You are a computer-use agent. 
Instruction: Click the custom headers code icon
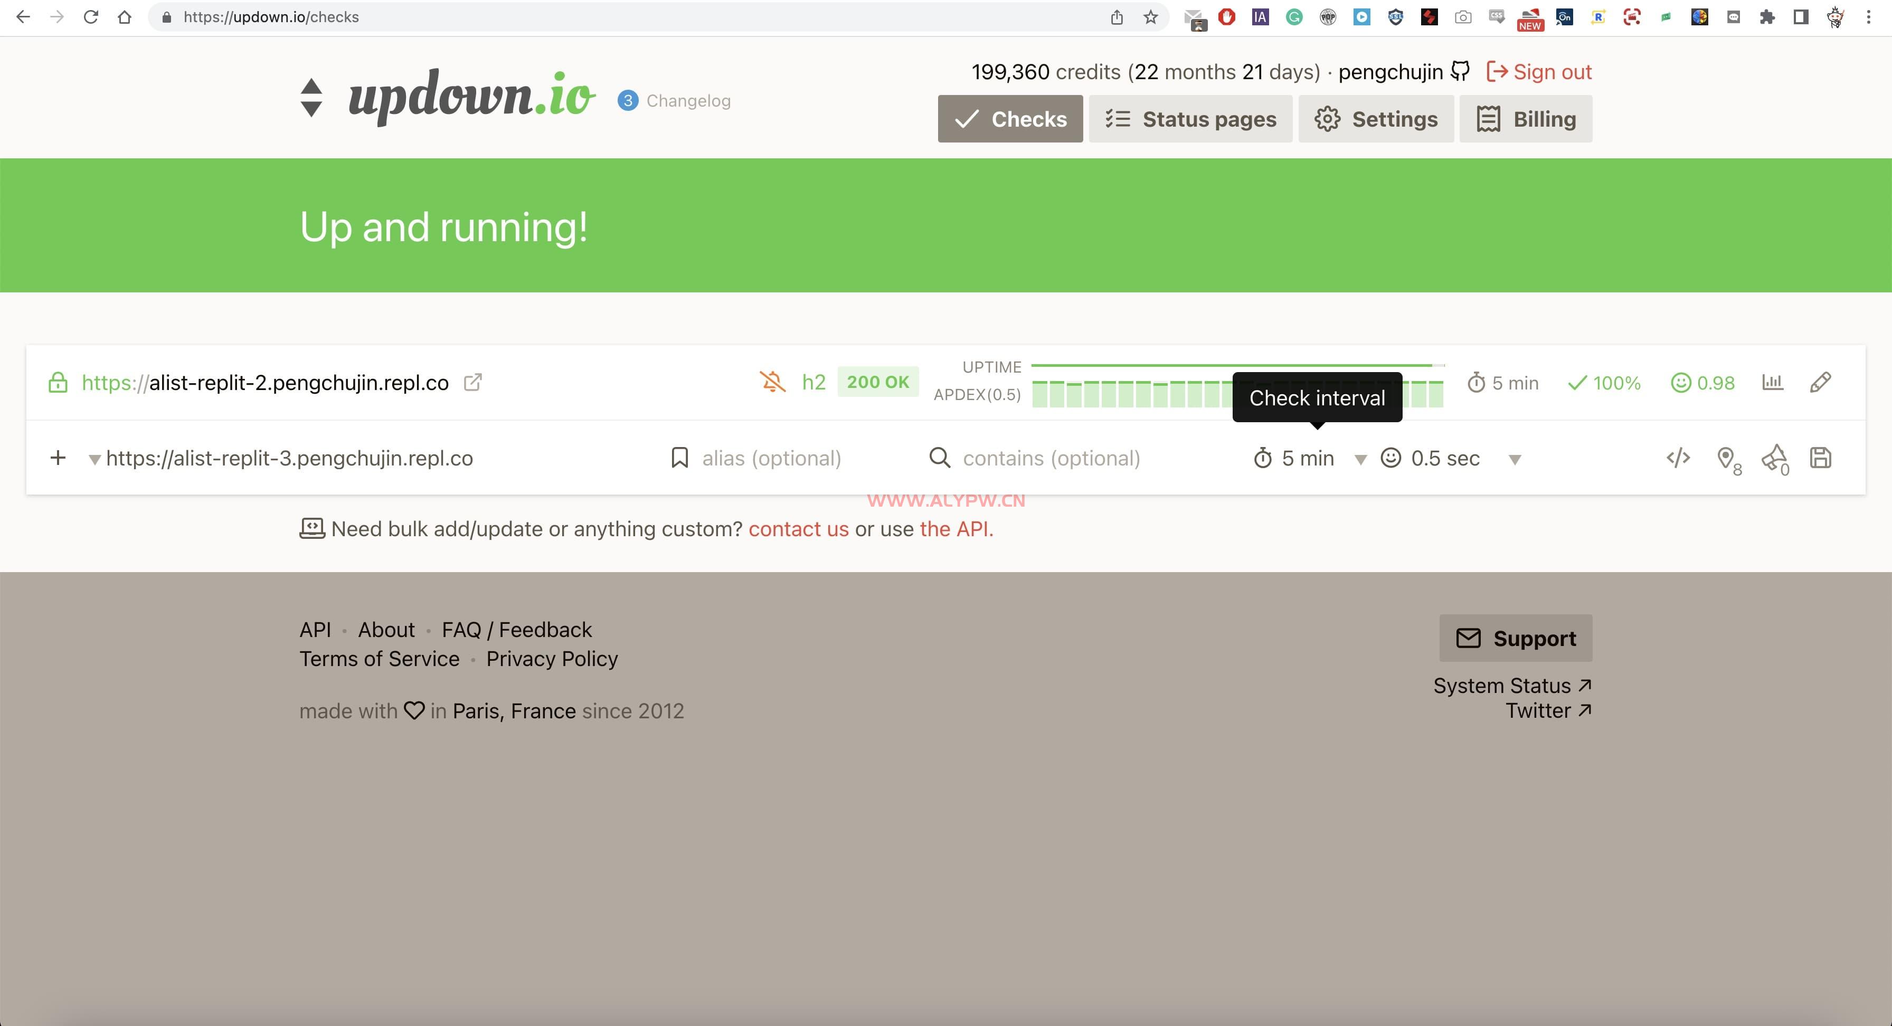point(1678,458)
